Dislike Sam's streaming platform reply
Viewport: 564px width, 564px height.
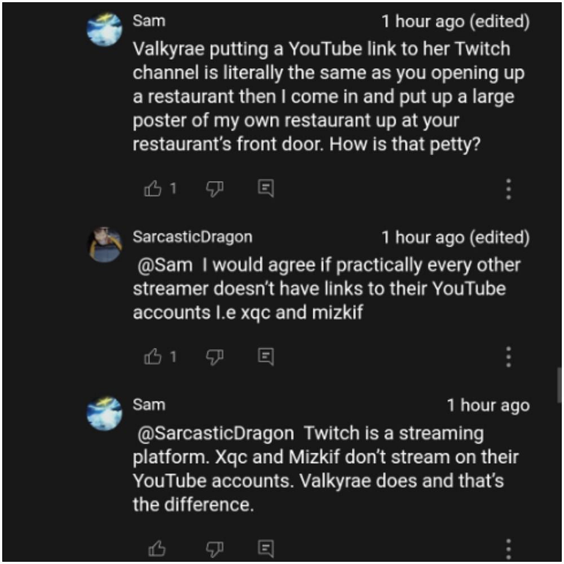[215, 548]
